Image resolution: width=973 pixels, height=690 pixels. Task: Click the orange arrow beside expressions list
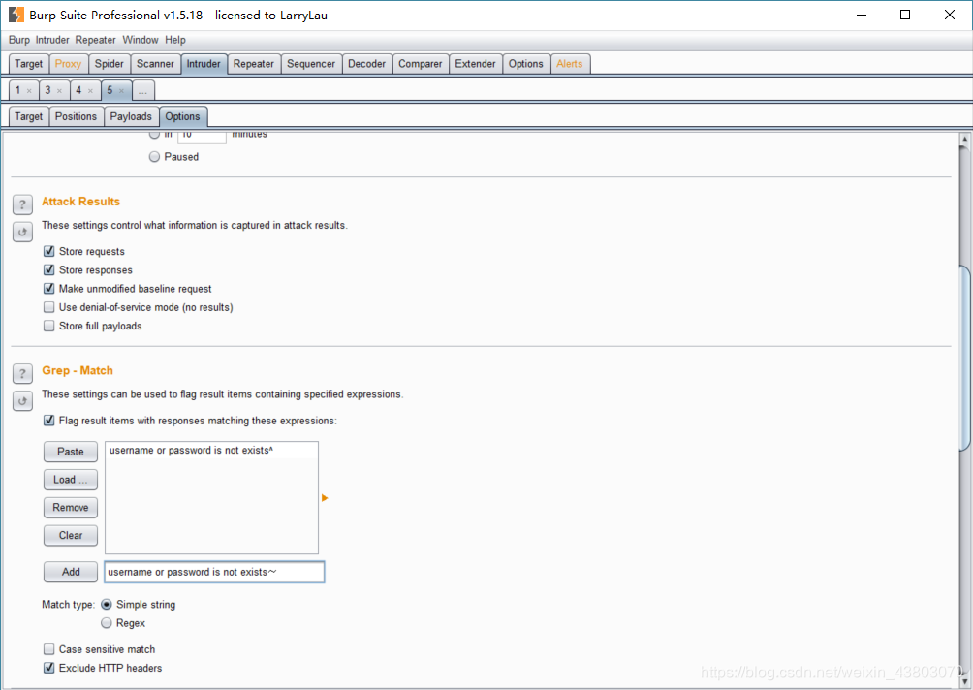(325, 498)
